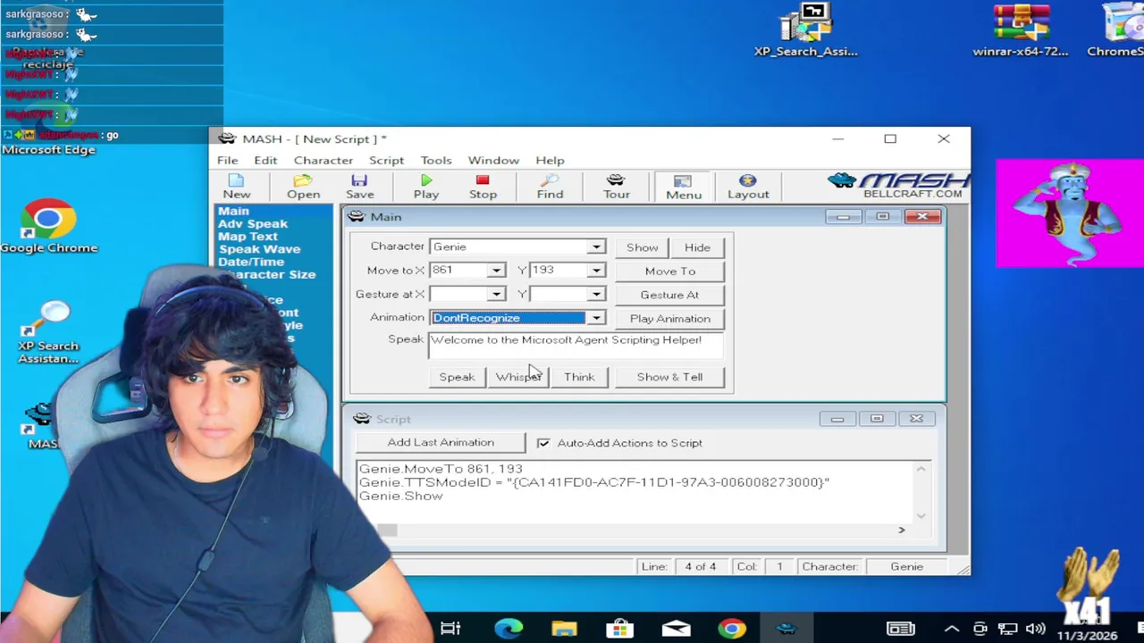Save the script using the Save icon
This screenshot has width=1144, height=643.
pos(360,187)
